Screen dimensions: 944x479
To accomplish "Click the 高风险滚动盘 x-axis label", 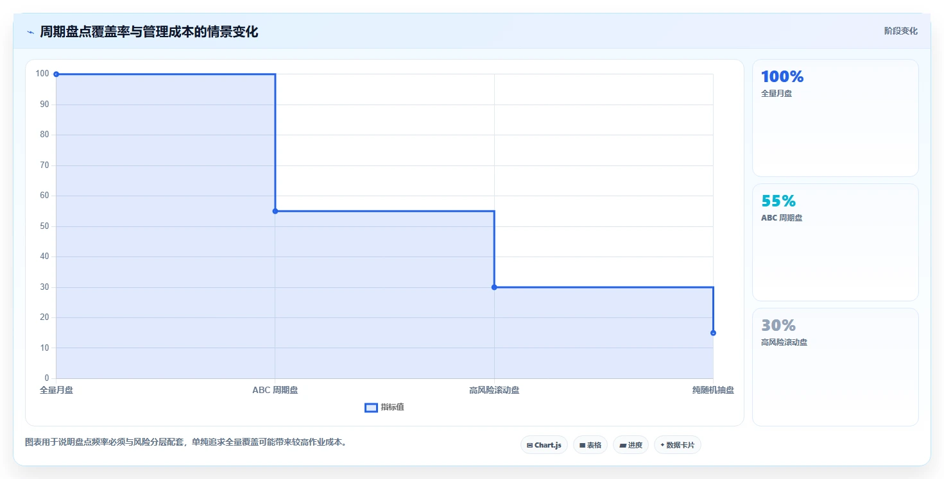I will click(x=494, y=390).
